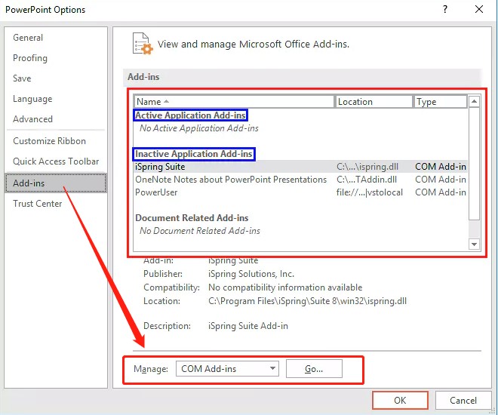Click the file://...|vstolocal location cell
Image resolution: width=498 pixels, height=415 pixels.
(370, 192)
